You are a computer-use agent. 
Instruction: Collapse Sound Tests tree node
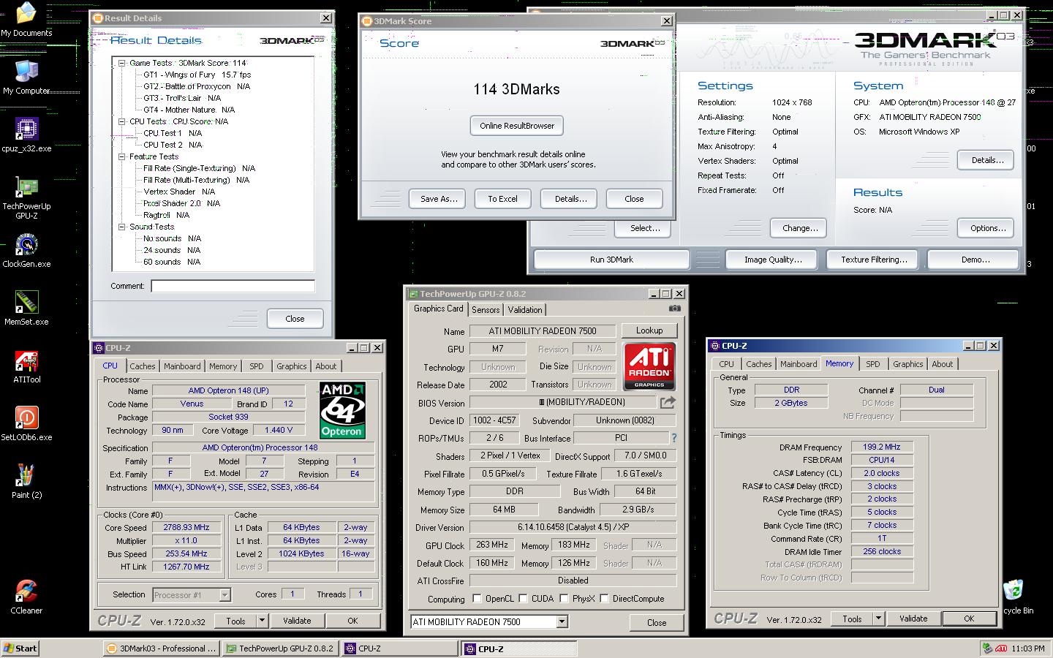[x=122, y=227]
